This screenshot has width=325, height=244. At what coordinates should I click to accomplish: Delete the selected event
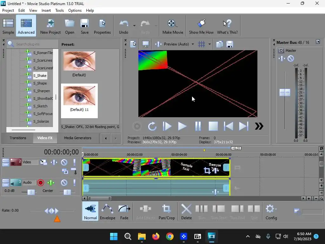[x=186, y=212]
